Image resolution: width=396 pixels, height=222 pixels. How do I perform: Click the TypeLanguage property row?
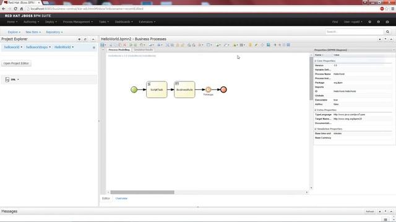tap(353, 115)
